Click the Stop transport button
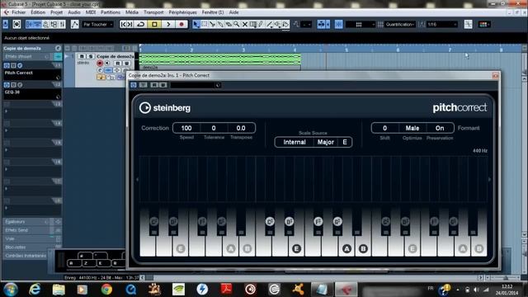The height and width of the screenshot is (297, 528). pos(154,24)
